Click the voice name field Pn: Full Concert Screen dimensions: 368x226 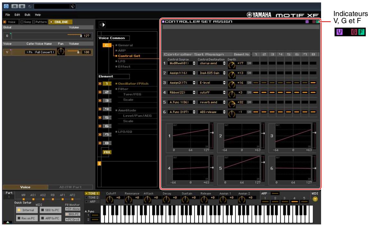click(x=40, y=52)
